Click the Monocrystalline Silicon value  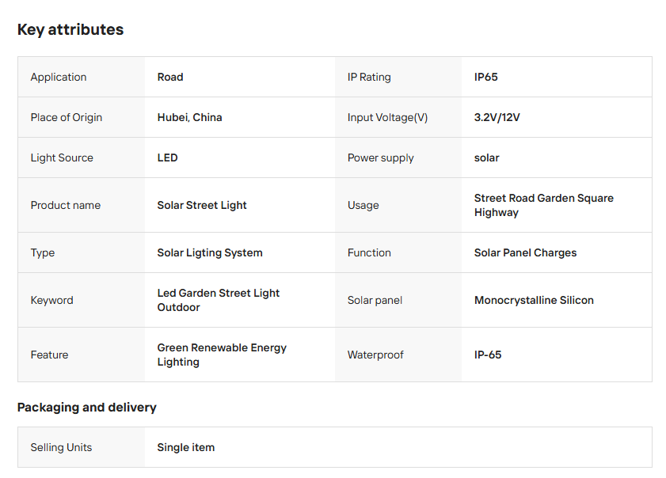(534, 300)
